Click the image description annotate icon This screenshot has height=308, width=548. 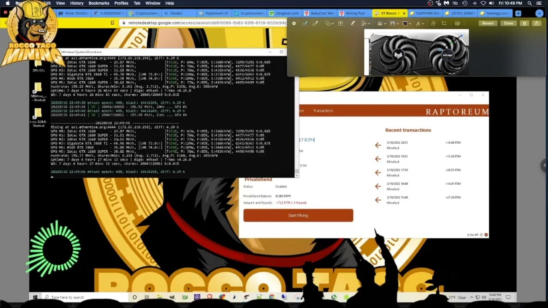[x=457, y=23]
